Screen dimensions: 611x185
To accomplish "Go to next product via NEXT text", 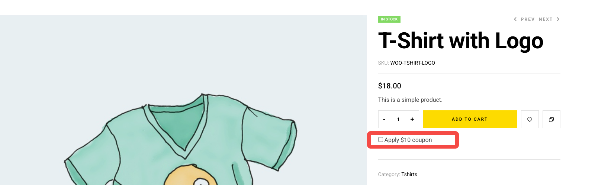I will (x=546, y=19).
